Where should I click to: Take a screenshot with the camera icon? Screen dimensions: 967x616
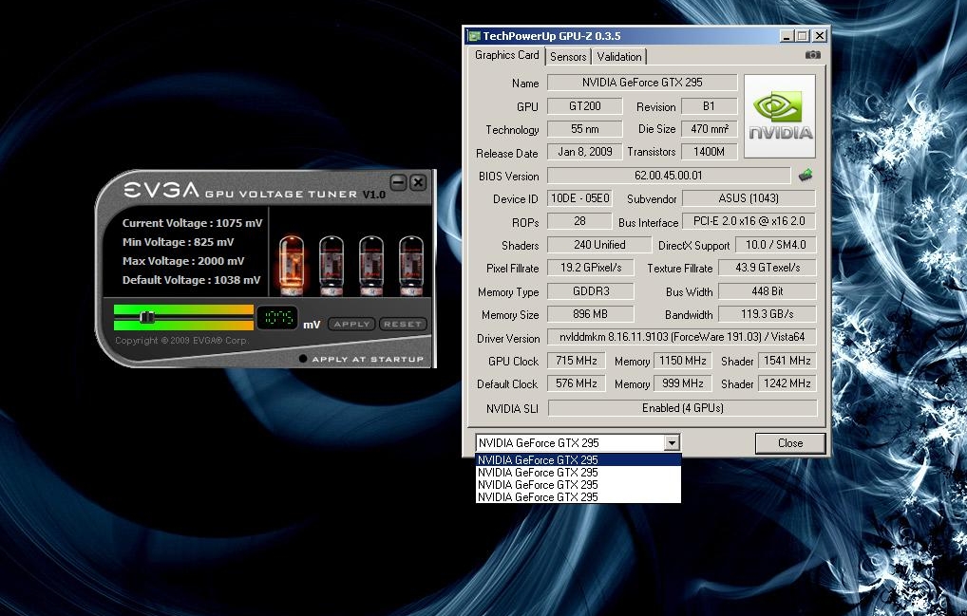(812, 55)
